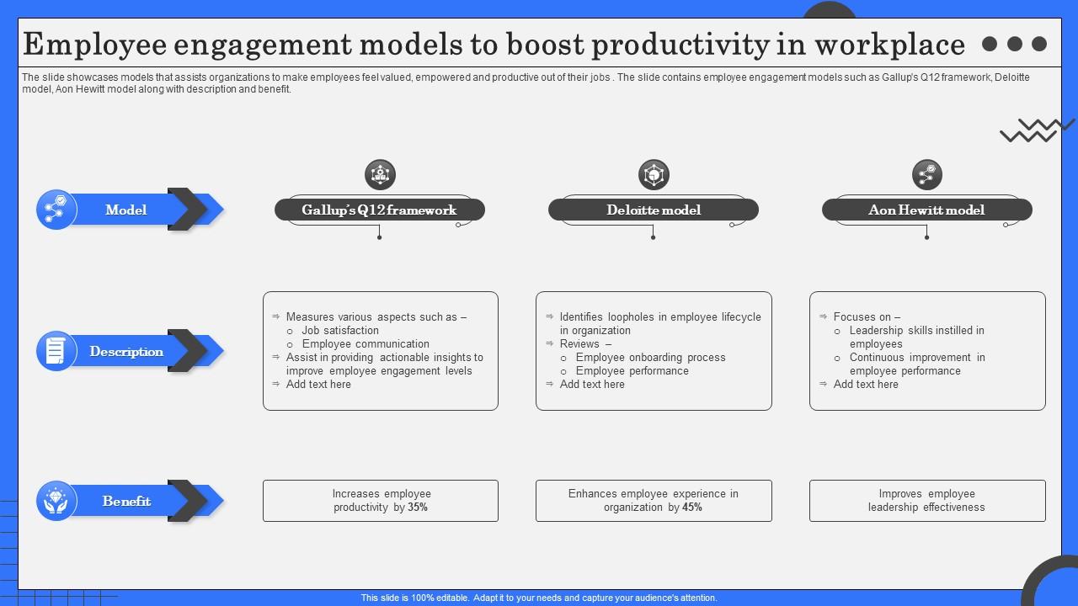The height and width of the screenshot is (606, 1078).
Task: Select the target icon above Deloitte model
Action: click(x=654, y=174)
